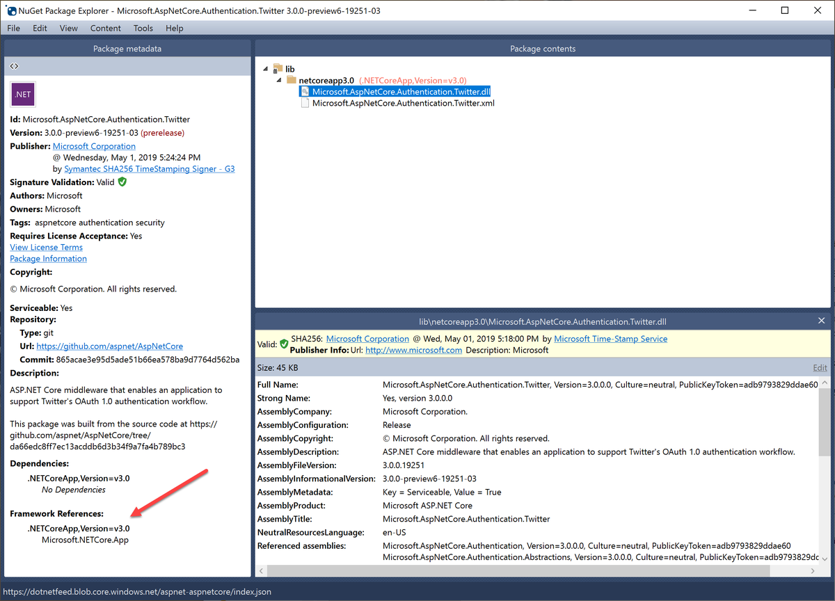835x601 pixels.
Task: Click the No Dependencies text
Action: pyautogui.click(x=74, y=490)
